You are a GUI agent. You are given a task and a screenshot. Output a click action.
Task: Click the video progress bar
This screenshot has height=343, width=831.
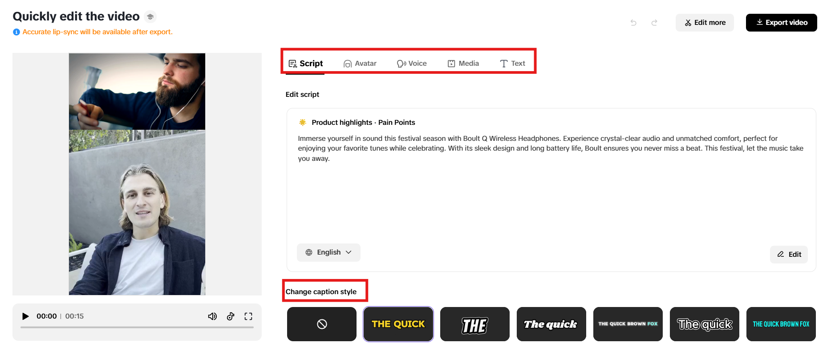[137, 327]
